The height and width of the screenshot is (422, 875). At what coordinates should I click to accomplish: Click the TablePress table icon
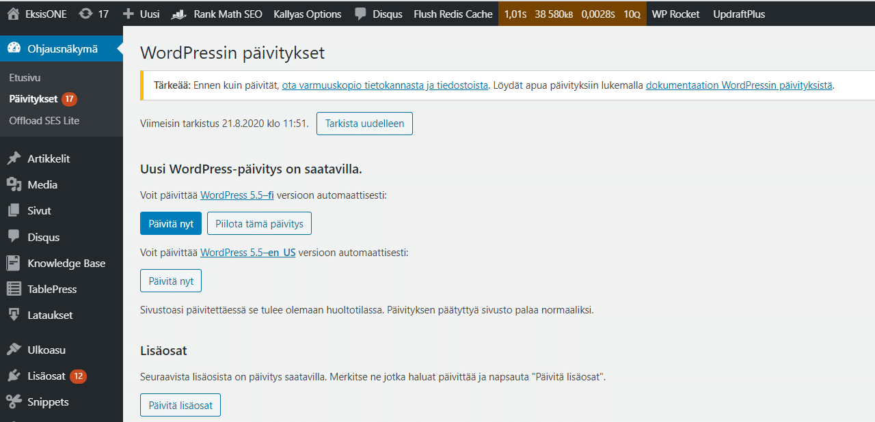[15, 289]
